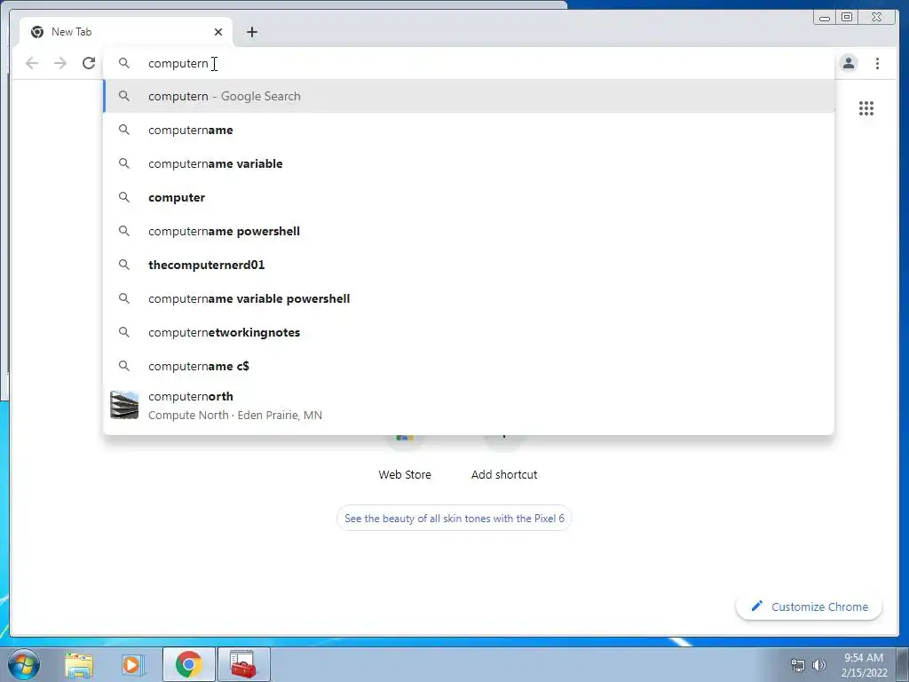Open the Chrome profile avatar icon
This screenshot has height=682, width=909.
point(849,63)
